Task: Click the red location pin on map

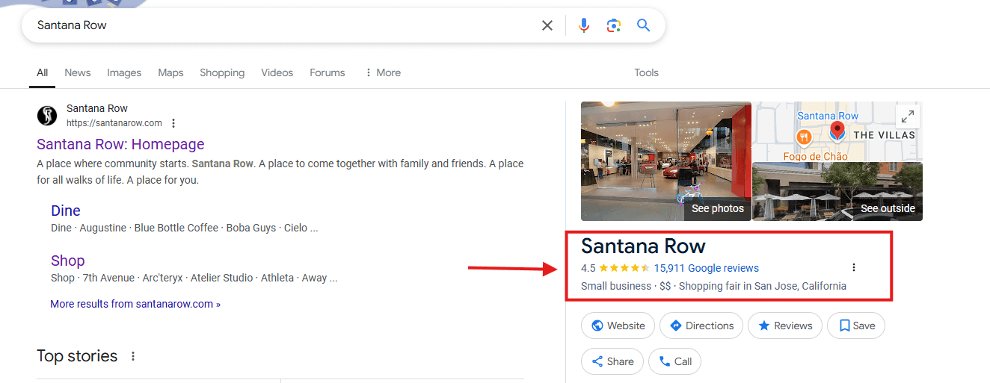Action: point(837,132)
